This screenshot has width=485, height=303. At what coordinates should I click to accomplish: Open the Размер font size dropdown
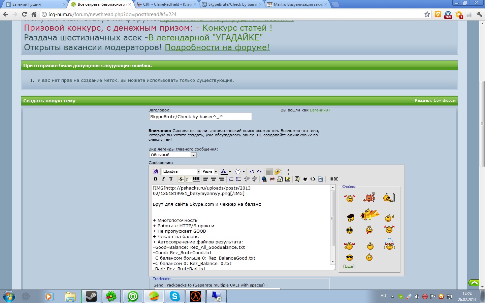coord(209,172)
